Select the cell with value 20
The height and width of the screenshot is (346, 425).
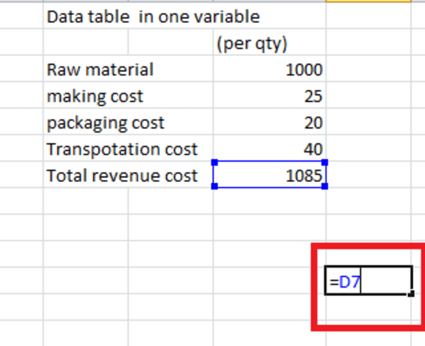coord(269,121)
